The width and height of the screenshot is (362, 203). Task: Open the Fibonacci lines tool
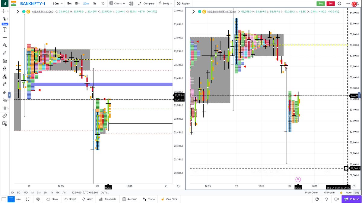(x=5, y=61)
